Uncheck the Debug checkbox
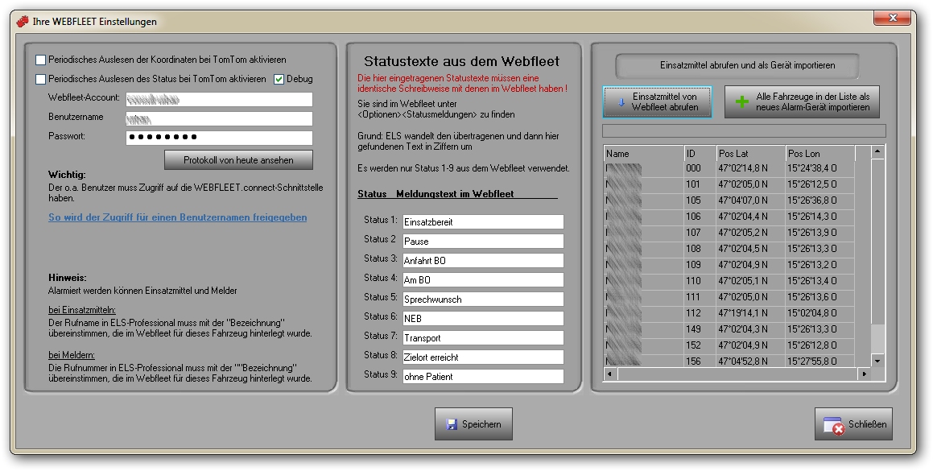Screen dimensions: 933x471 pyautogui.click(x=279, y=79)
